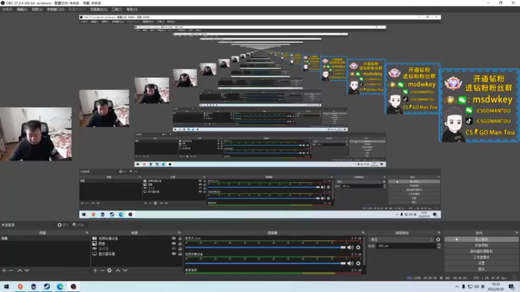Pop out the 转场特效 dock panel
Screen dimensions: 520x292
pos(439,233)
